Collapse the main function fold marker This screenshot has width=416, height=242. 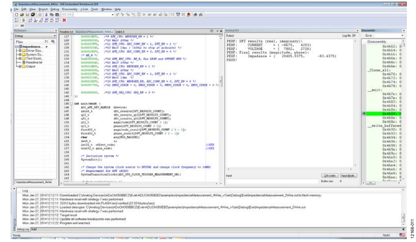(x=71, y=104)
